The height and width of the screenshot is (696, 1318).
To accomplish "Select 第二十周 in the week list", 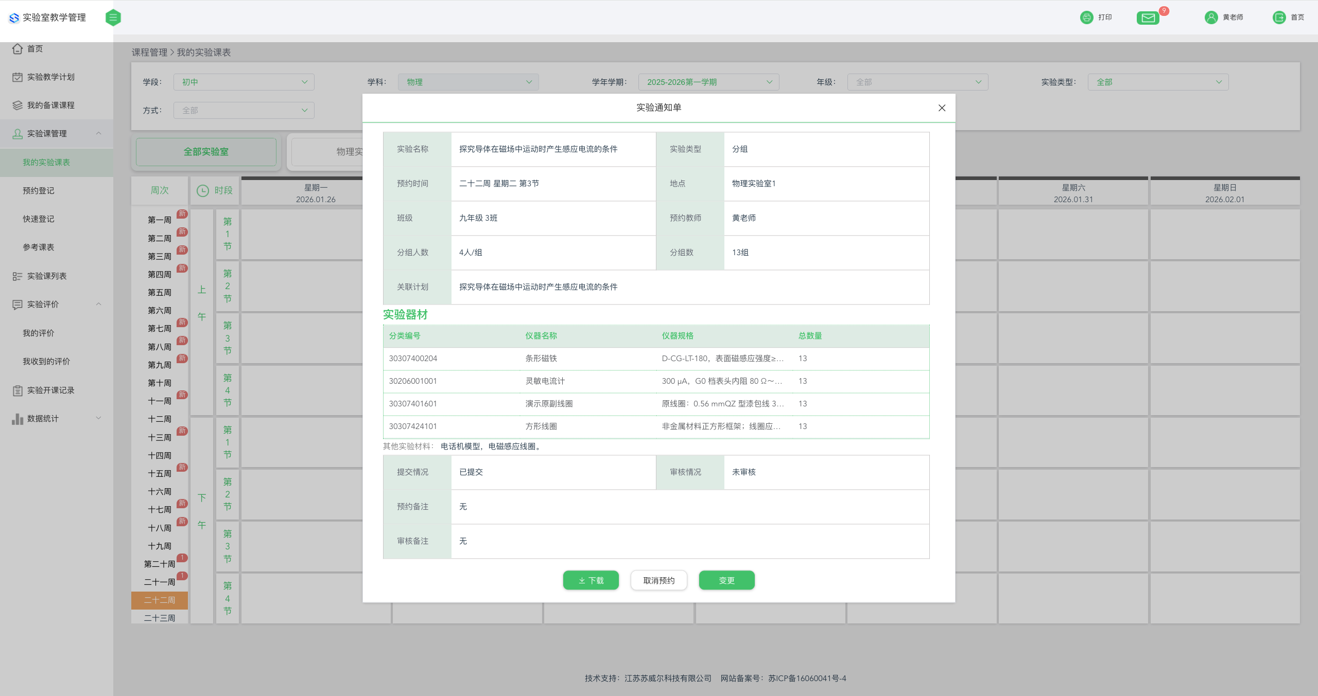I will pos(160,564).
